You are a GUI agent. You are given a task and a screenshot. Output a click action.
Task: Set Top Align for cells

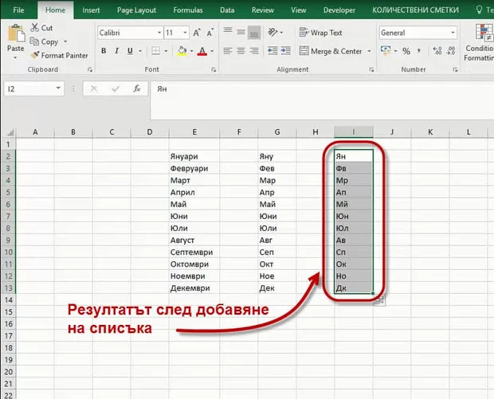click(228, 32)
